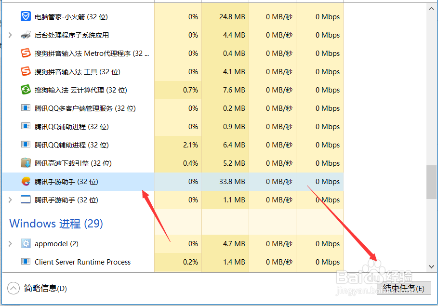
Task: Select Client Server Runtime Process name
Action: [x=83, y=262]
